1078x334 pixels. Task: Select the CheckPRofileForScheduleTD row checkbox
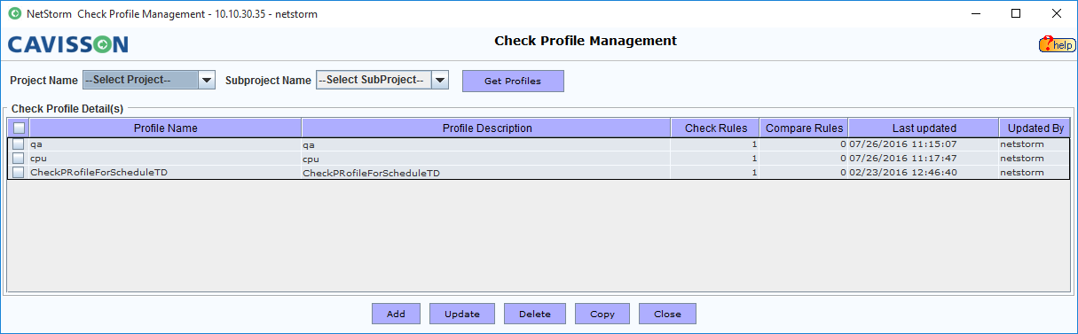tap(19, 172)
